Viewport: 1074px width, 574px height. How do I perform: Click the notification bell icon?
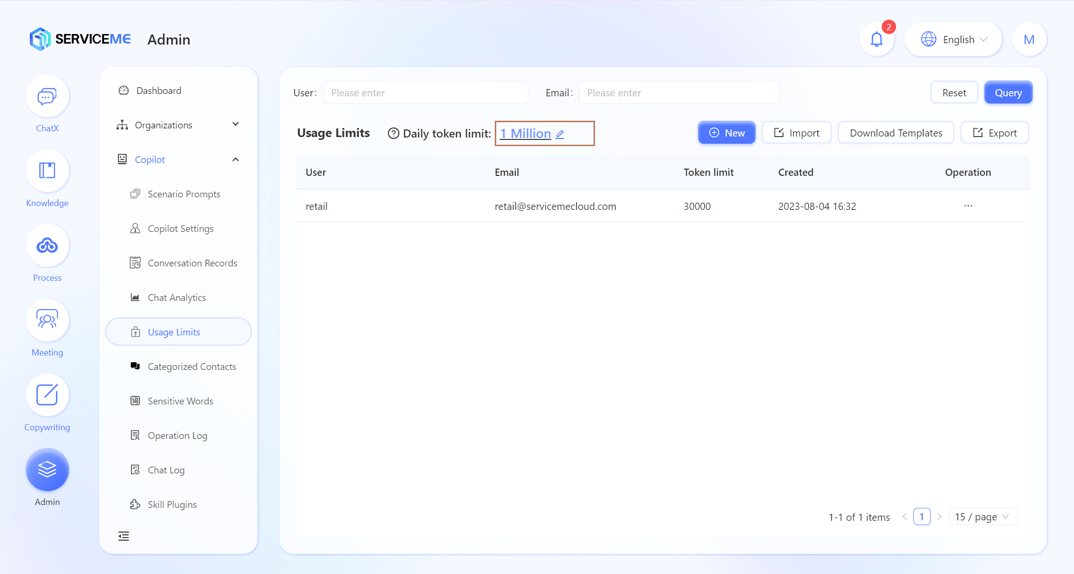point(876,39)
